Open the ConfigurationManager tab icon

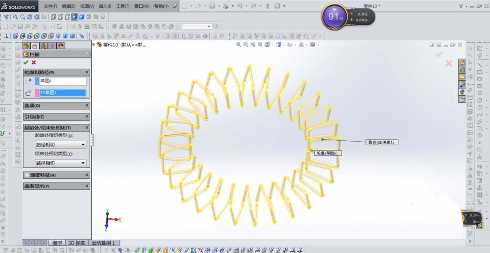44,46
